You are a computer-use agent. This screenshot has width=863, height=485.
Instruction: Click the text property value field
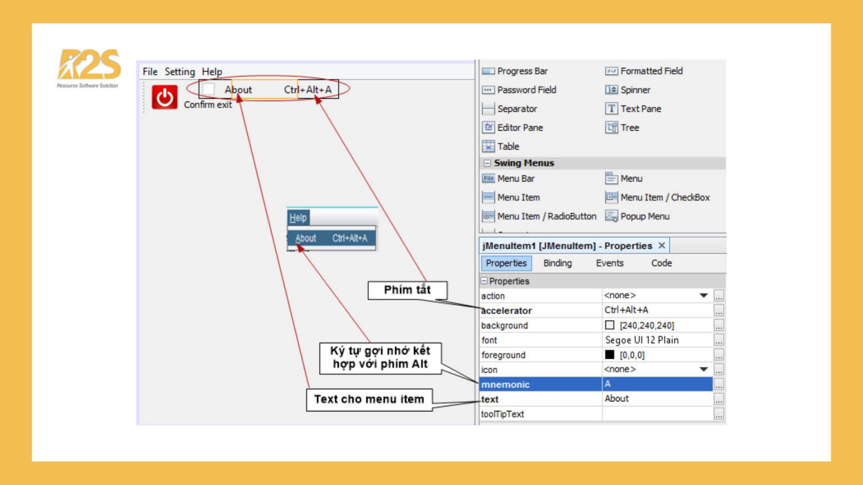coord(656,399)
